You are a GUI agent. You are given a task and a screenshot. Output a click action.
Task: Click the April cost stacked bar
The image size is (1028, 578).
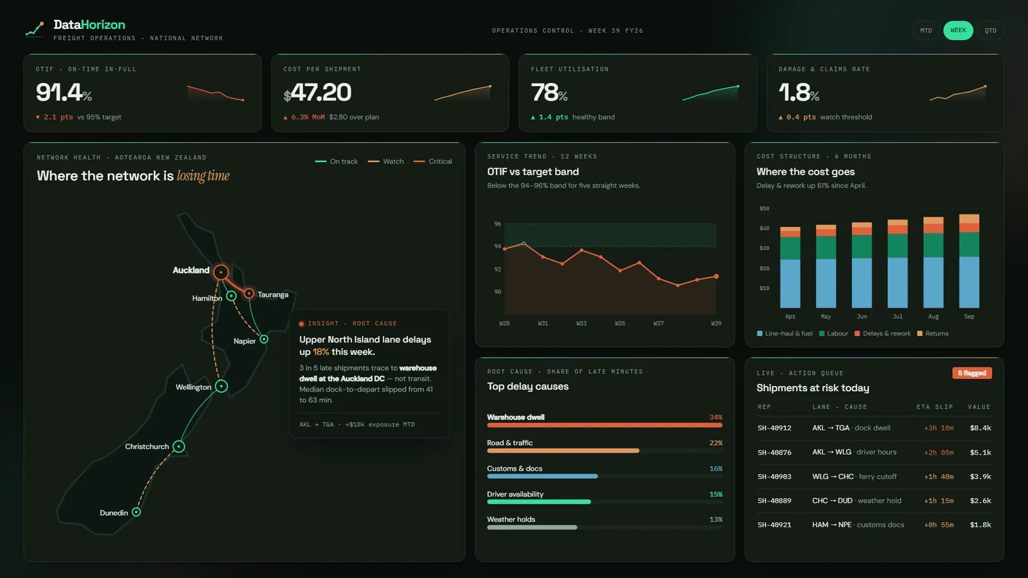[790, 267]
